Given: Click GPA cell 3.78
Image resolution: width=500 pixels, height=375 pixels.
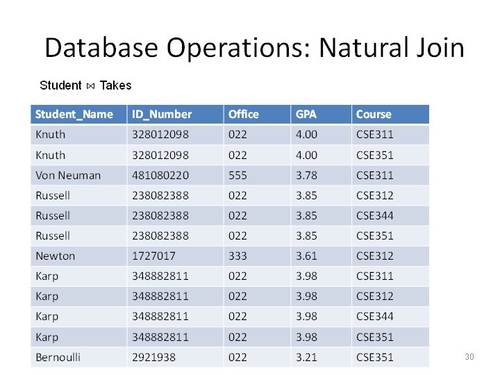Looking at the screenshot, I should point(321,176).
